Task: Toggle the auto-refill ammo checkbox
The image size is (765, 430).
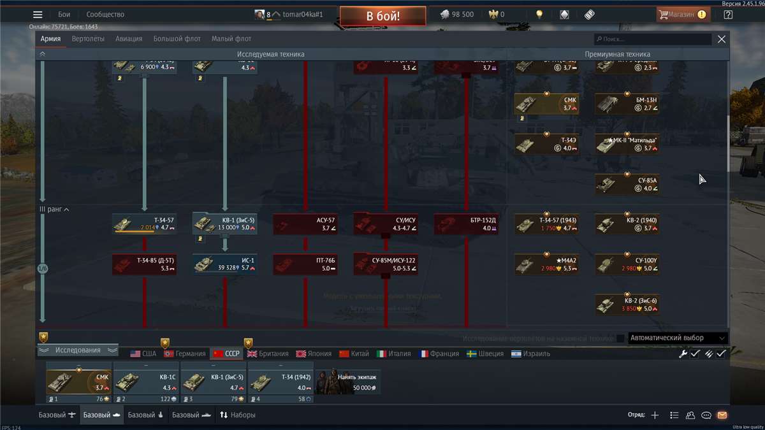Action: click(721, 354)
